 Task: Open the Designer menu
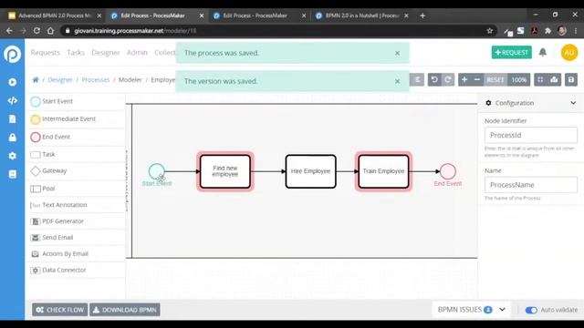[106, 53]
